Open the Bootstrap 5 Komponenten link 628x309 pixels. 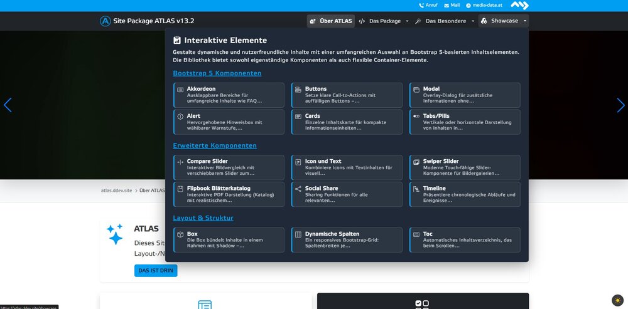217,73
